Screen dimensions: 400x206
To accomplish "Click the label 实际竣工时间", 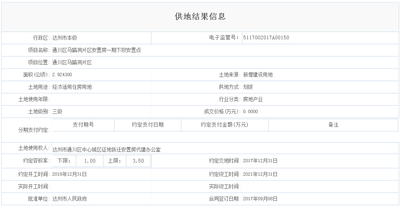I will (x=225, y=186).
